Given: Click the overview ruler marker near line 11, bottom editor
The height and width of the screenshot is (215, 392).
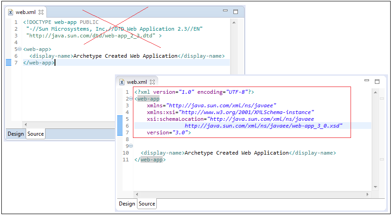Looking at the screenshot, I should pos(382,159).
